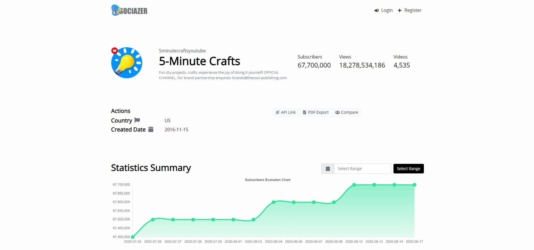Click the chart data point for 2020-08-09

pos(334,202)
